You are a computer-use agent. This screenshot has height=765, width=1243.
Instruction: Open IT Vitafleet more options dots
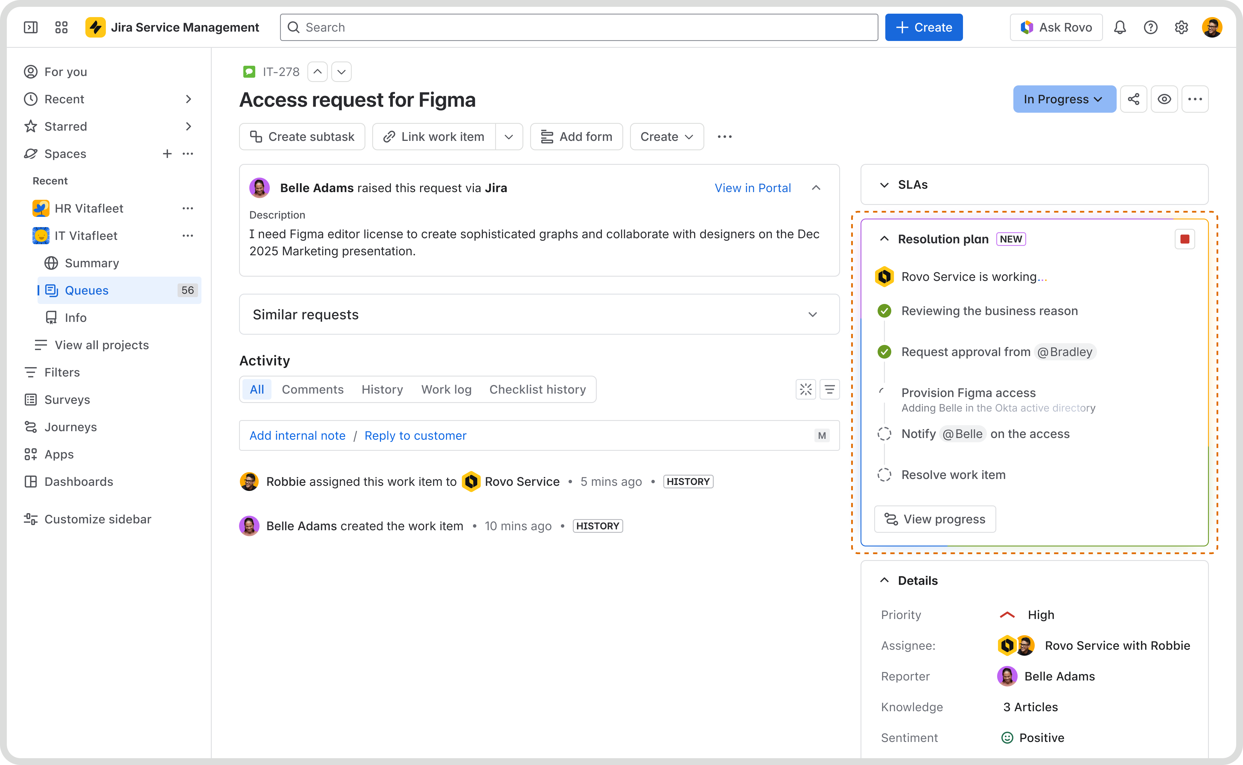tap(188, 236)
